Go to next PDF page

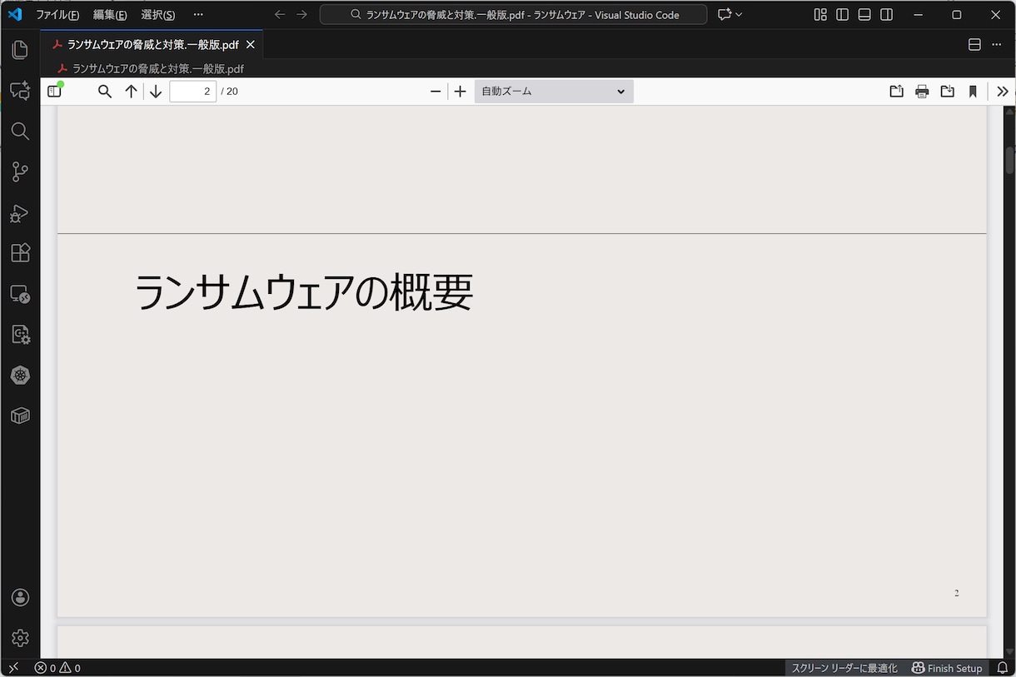pyautogui.click(x=156, y=92)
